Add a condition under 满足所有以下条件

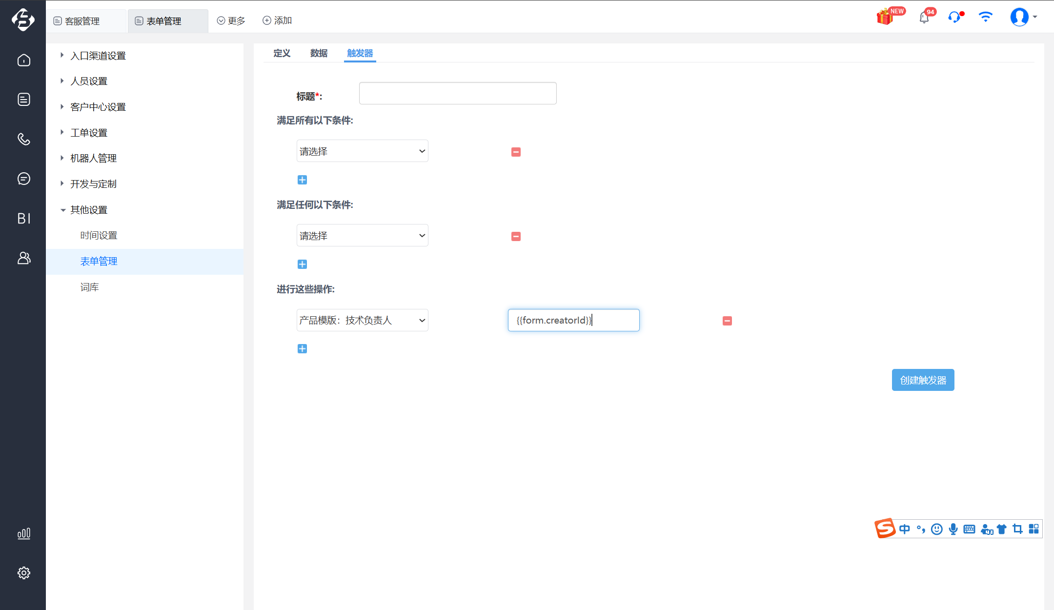tap(302, 180)
